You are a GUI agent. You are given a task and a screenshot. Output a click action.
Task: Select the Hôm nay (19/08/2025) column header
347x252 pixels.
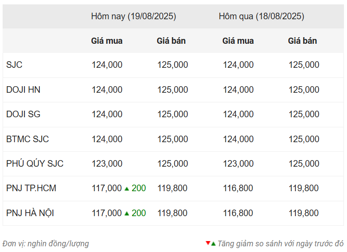[x=133, y=16]
